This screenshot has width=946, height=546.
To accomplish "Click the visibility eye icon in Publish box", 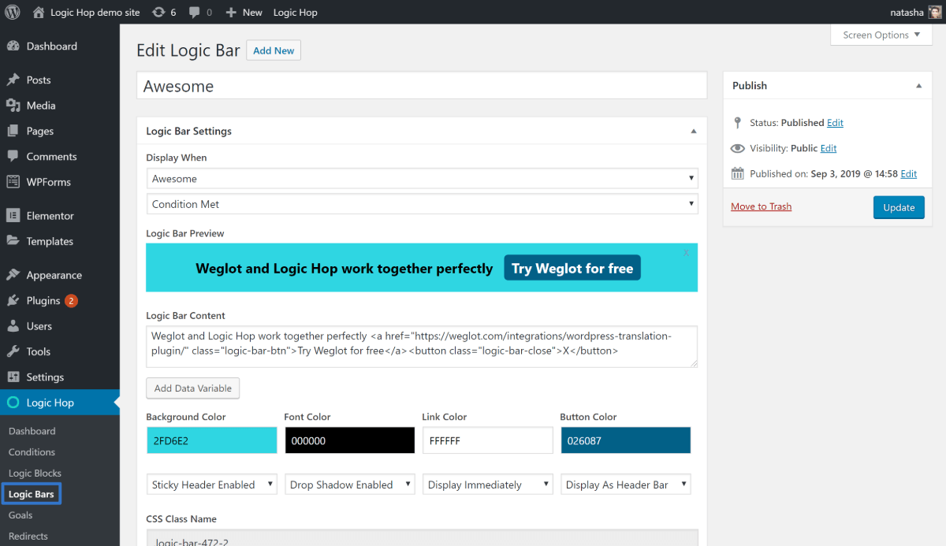I will (738, 148).
